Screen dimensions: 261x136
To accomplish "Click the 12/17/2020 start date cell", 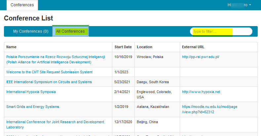I will (123, 122).
